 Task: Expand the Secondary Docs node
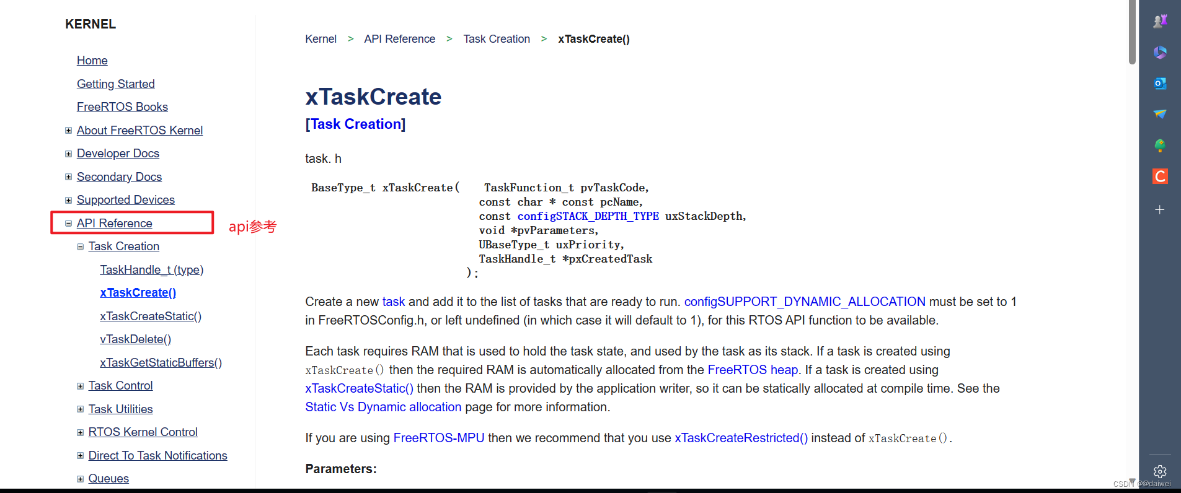pos(68,177)
